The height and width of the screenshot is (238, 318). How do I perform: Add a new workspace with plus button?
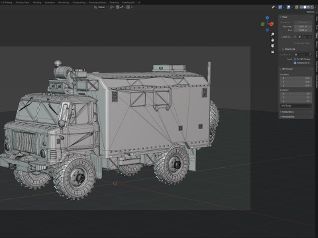pyautogui.click(x=139, y=3)
